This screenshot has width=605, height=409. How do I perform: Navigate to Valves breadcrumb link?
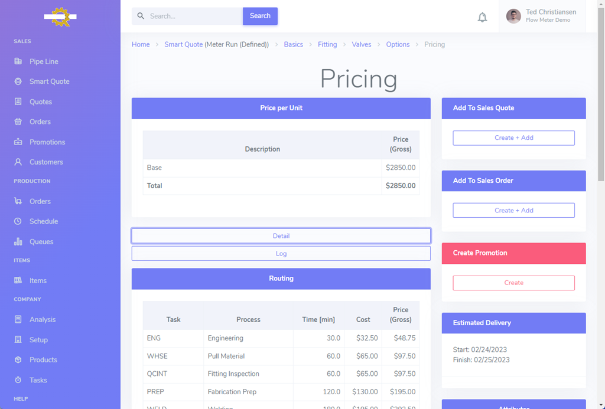(362, 45)
